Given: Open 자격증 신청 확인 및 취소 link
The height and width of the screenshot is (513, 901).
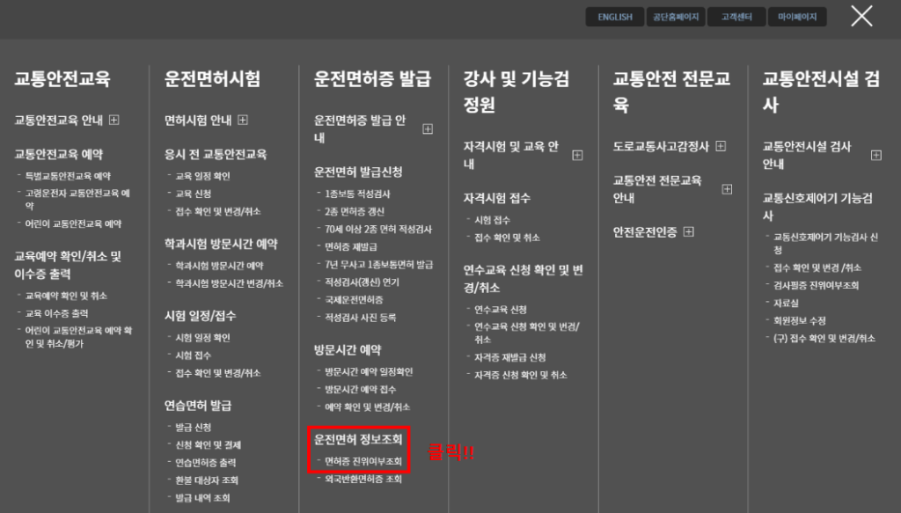Looking at the screenshot, I should pos(521,375).
